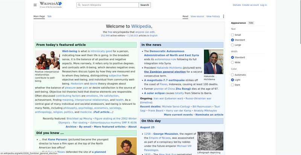
Task: Select the Large text size radio button
Action: point(233,45)
